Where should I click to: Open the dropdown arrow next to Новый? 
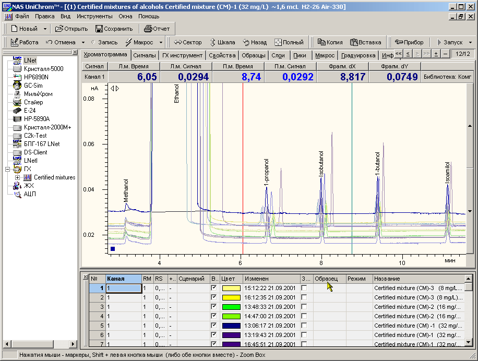coord(45,29)
